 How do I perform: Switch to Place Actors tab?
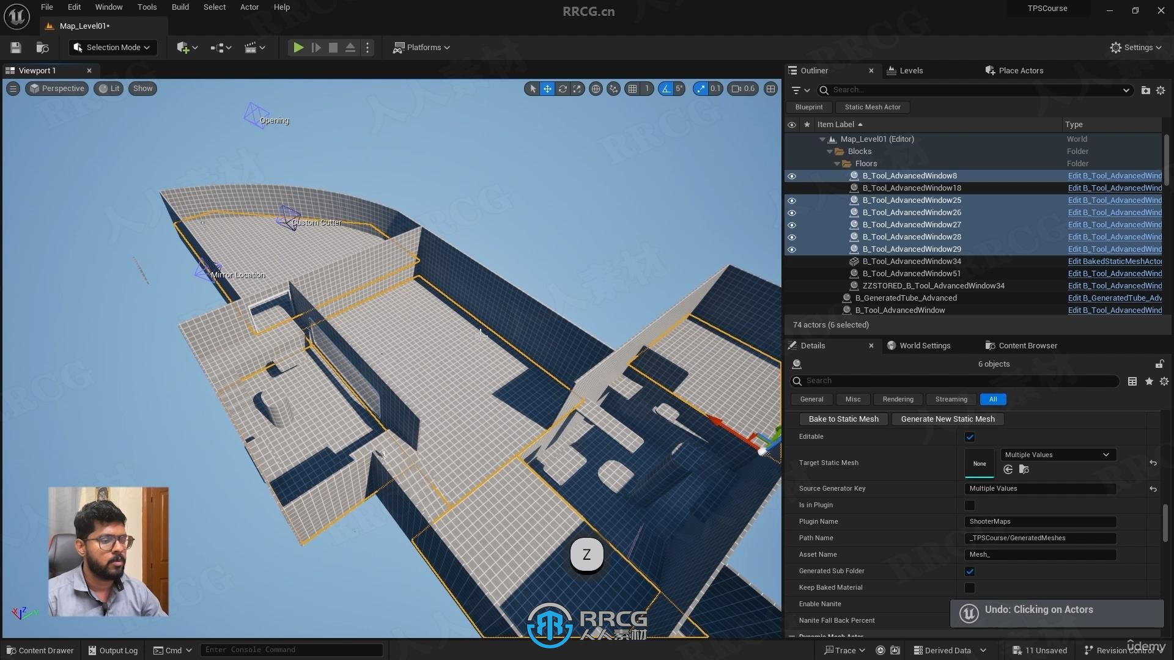click(1014, 71)
